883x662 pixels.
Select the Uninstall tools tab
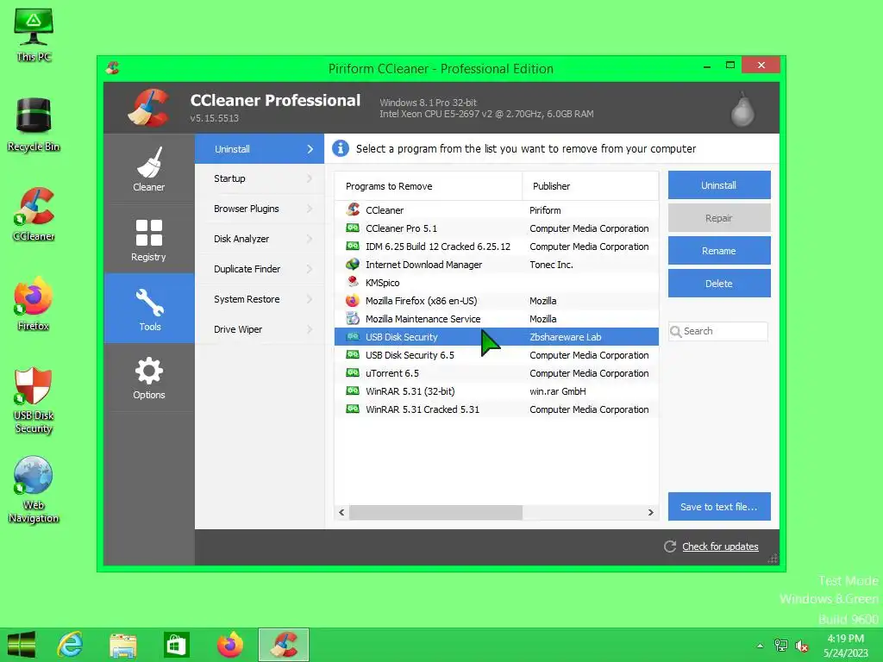click(x=260, y=149)
